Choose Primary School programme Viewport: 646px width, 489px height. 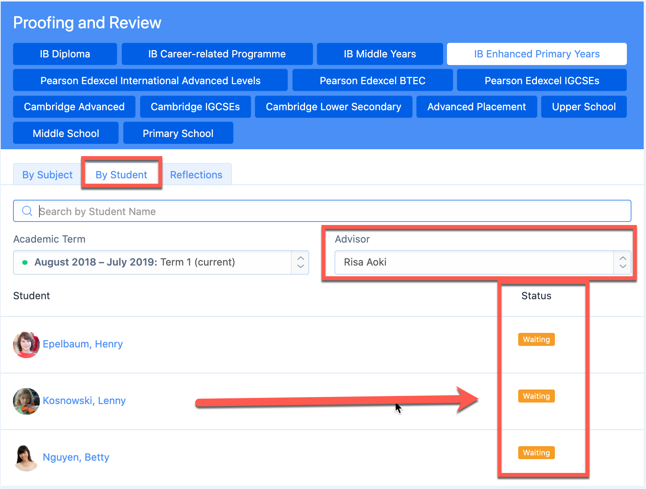[x=178, y=133]
